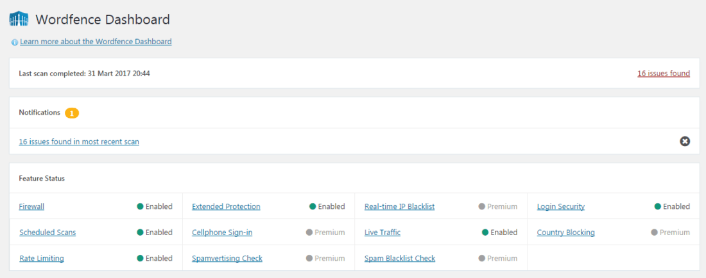Image resolution: width=706 pixels, height=278 pixels.
Task: Click the blue info icon beside Learn more
Action: [15, 42]
